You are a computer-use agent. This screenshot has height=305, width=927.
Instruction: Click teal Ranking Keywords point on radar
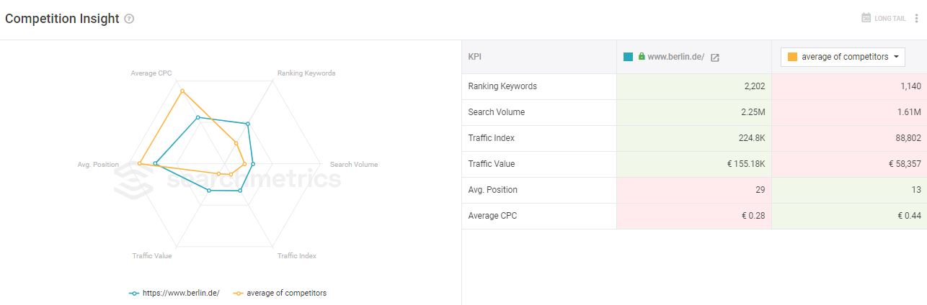[248, 124]
